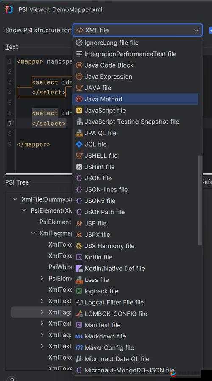Choose JSON file from the list
The width and height of the screenshot is (212, 381).
pos(135,178)
